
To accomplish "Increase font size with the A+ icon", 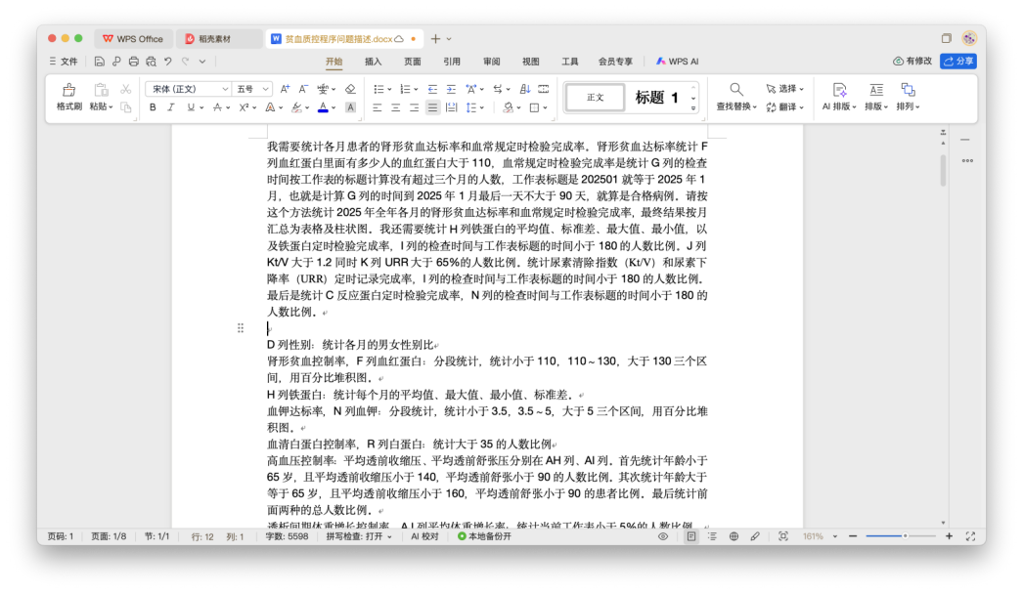I will pyautogui.click(x=286, y=89).
